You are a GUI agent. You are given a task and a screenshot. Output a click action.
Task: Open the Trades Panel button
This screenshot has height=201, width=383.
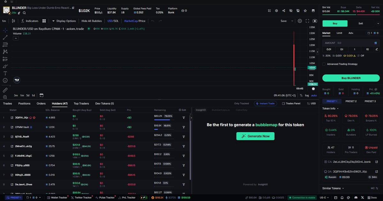pos(291,104)
